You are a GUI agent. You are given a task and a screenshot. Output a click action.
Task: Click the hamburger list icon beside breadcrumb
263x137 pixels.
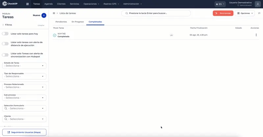click(54, 13)
